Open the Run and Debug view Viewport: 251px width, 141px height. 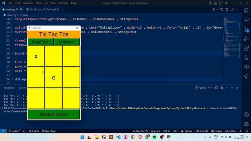pos(246,39)
